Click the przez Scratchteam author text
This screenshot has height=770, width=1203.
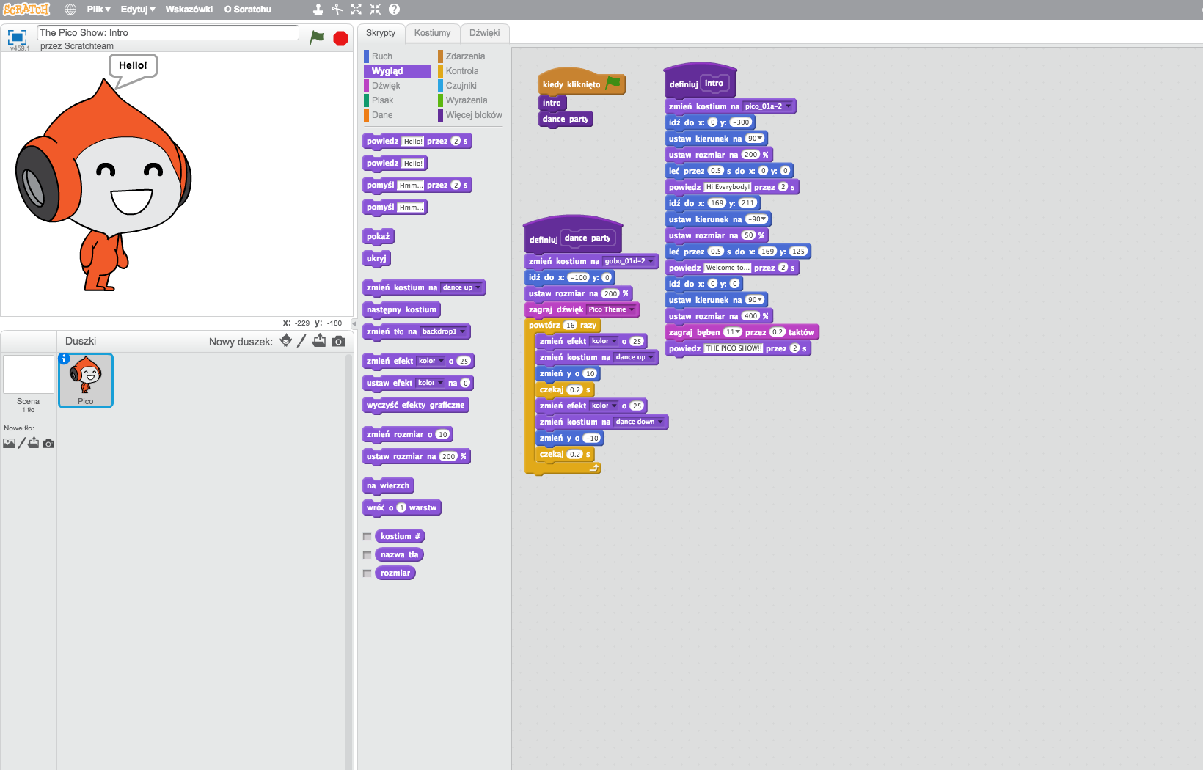77,46
